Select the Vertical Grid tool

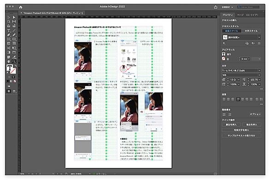14,44
